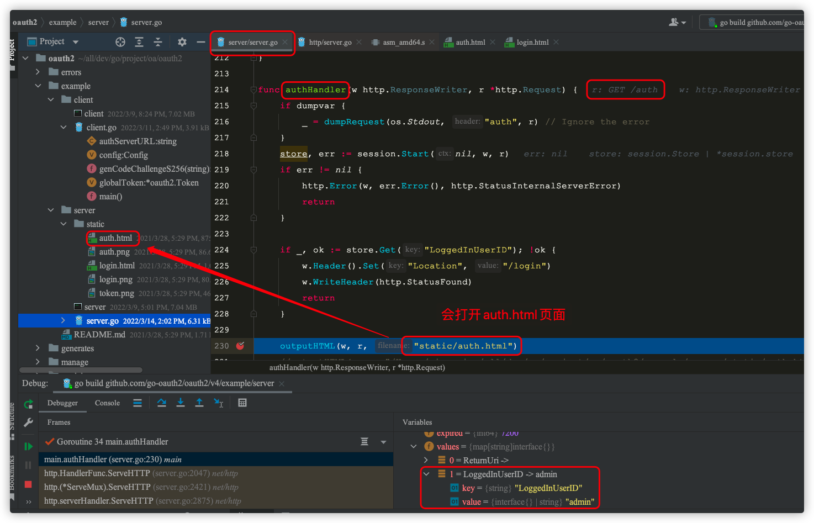
Task: Expand the generates folder chevron
Action: (38, 348)
